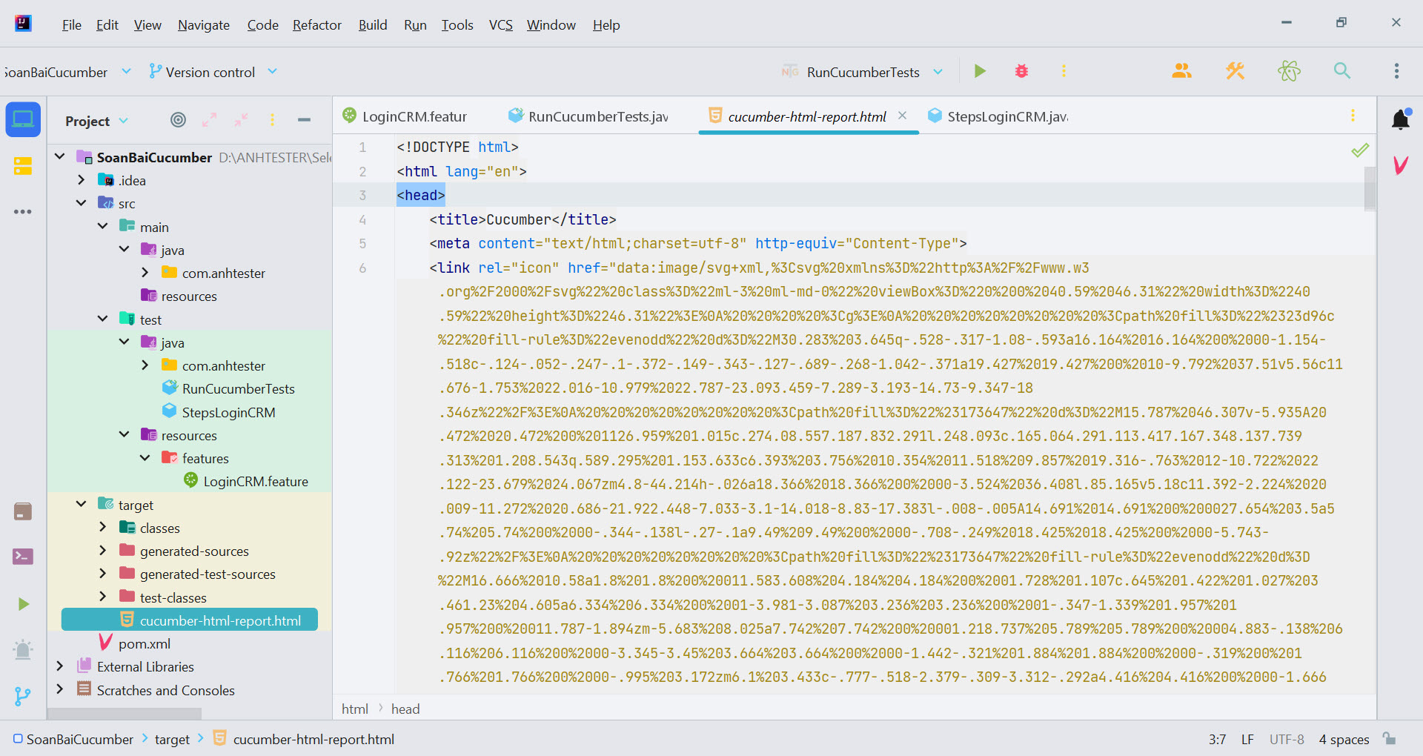Open the Terminal tool window
Image resolution: width=1423 pixels, height=756 pixels.
tap(23, 557)
